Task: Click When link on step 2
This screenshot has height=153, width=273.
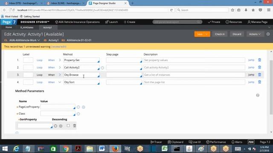Action: tap(51, 67)
